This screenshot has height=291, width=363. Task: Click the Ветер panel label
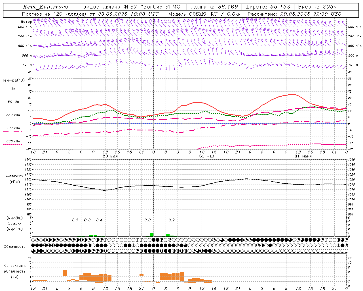tap(26, 22)
